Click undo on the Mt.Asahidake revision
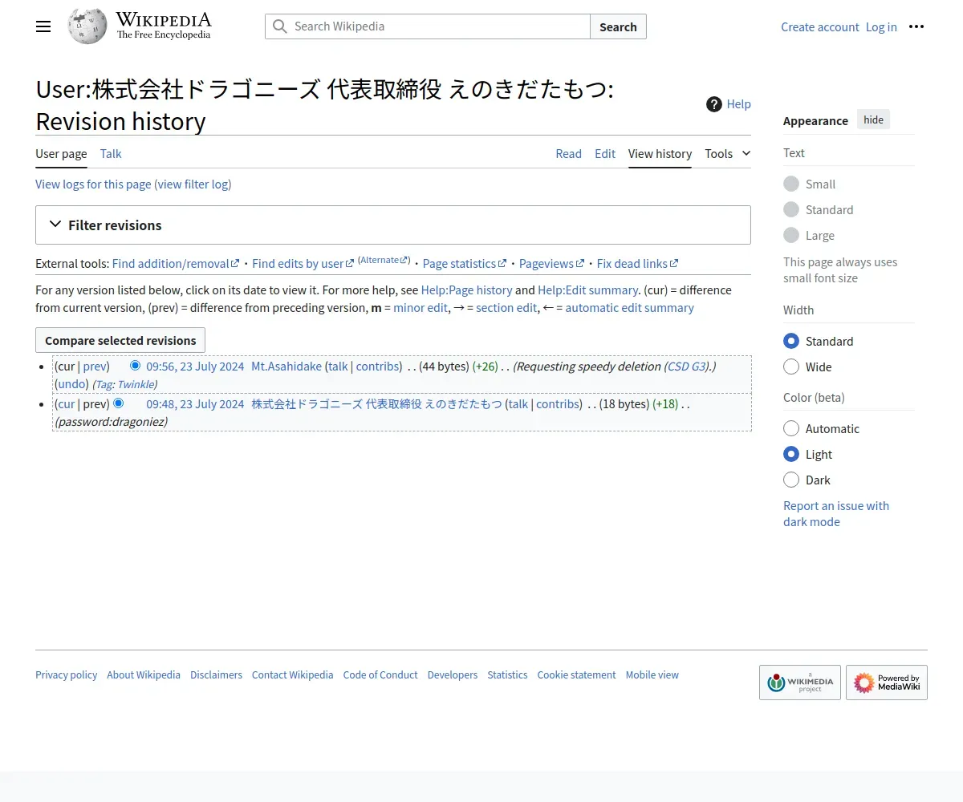 [x=71, y=383]
